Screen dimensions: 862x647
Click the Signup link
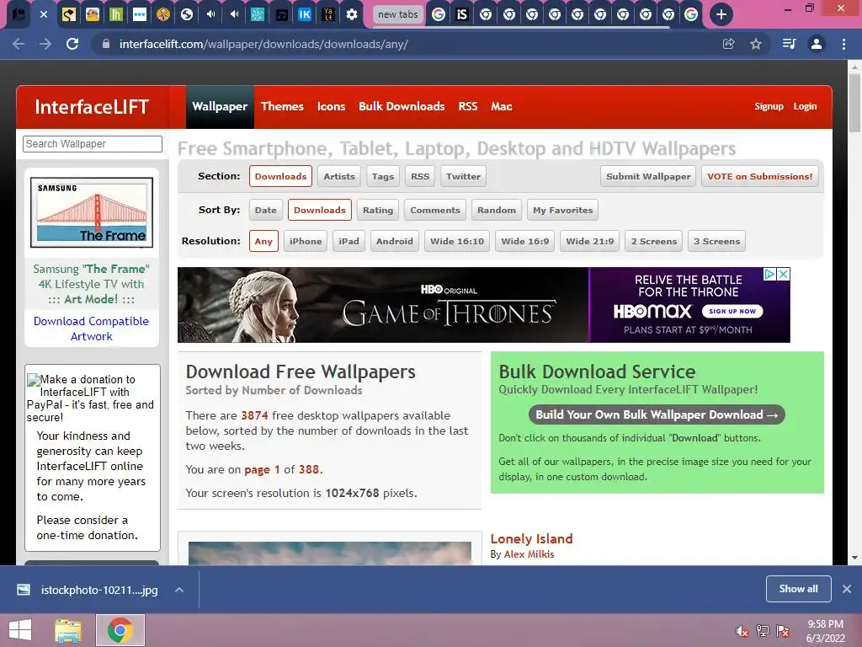(x=769, y=106)
